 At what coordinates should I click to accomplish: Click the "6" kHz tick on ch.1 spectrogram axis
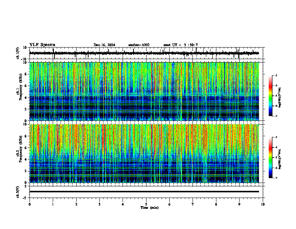pos(26,86)
